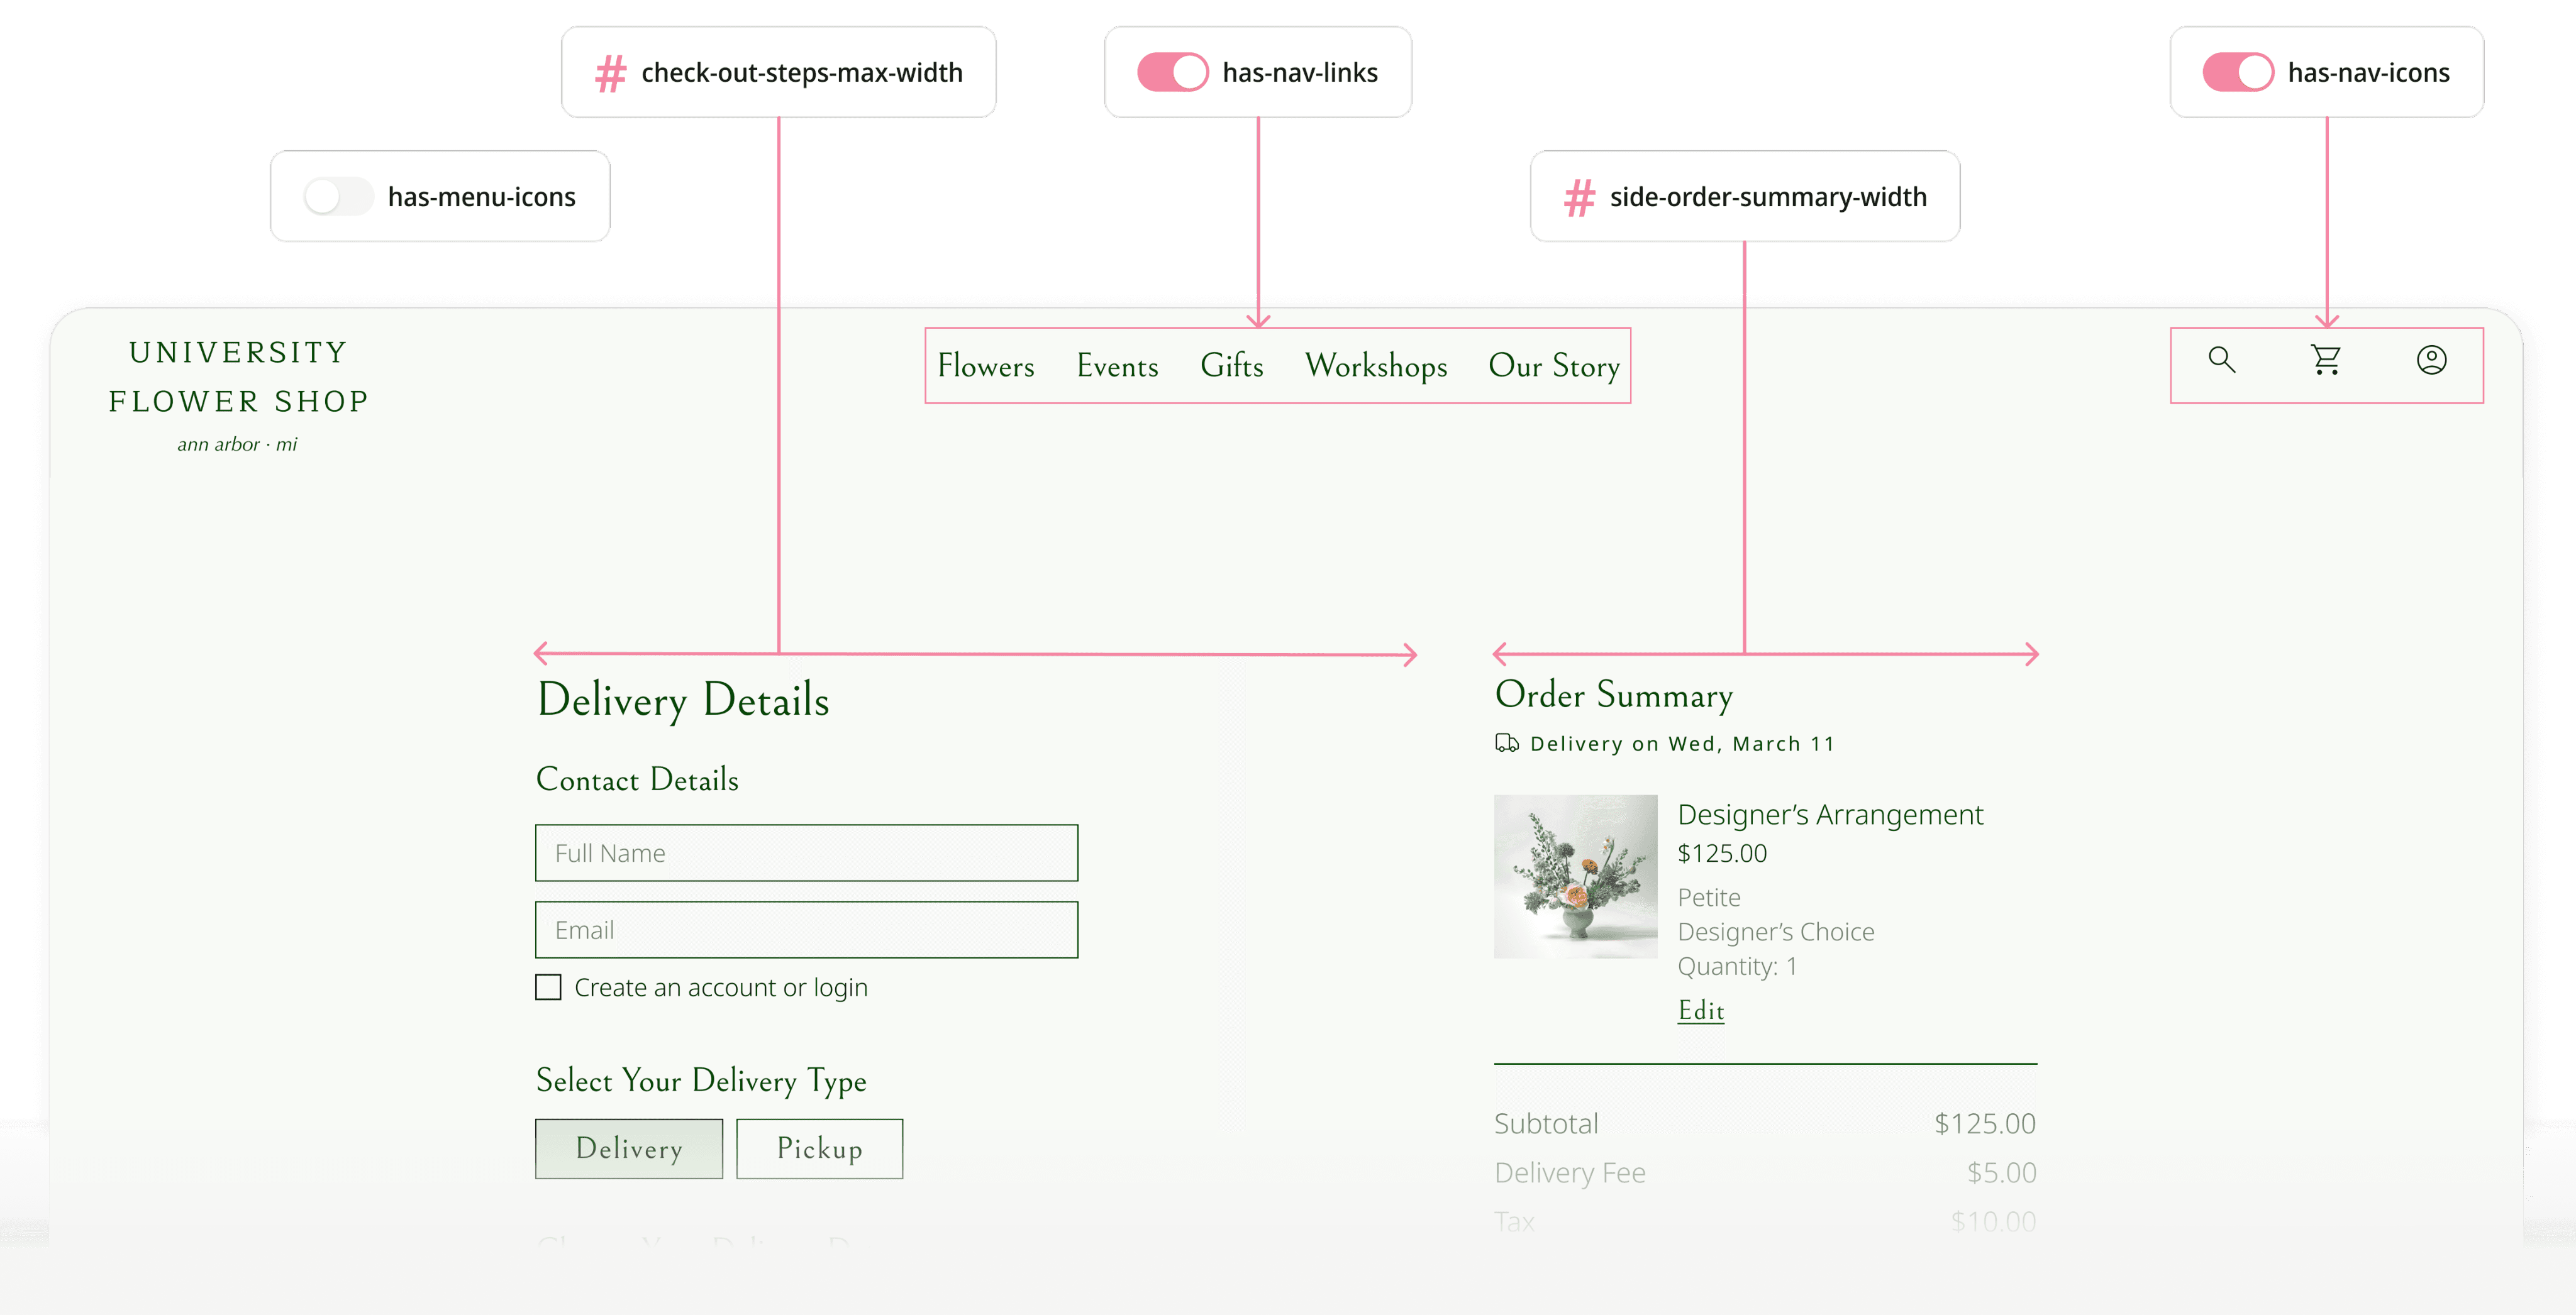2576x1315 pixels.
Task: Click the delivery truck icon
Action: click(x=1506, y=742)
